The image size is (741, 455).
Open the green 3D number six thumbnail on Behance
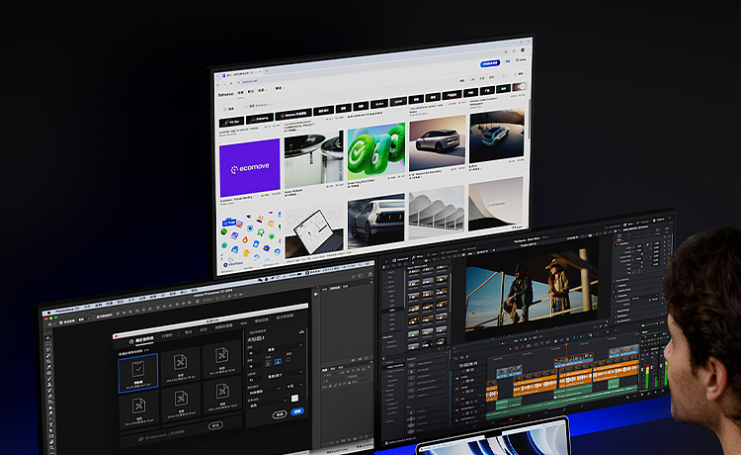(376, 151)
